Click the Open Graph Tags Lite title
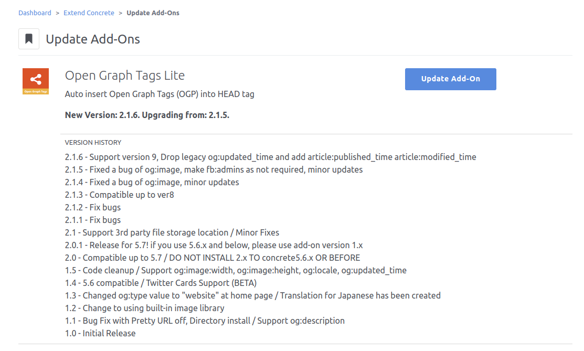 [x=125, y=76]
